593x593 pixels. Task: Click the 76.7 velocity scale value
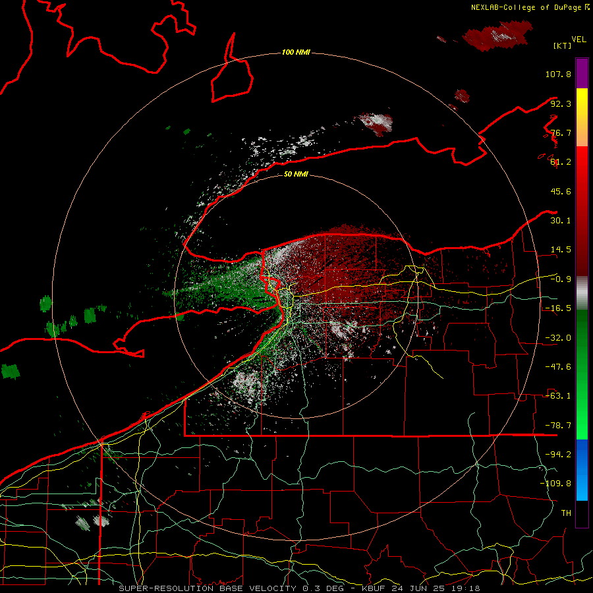coord(561,132)
